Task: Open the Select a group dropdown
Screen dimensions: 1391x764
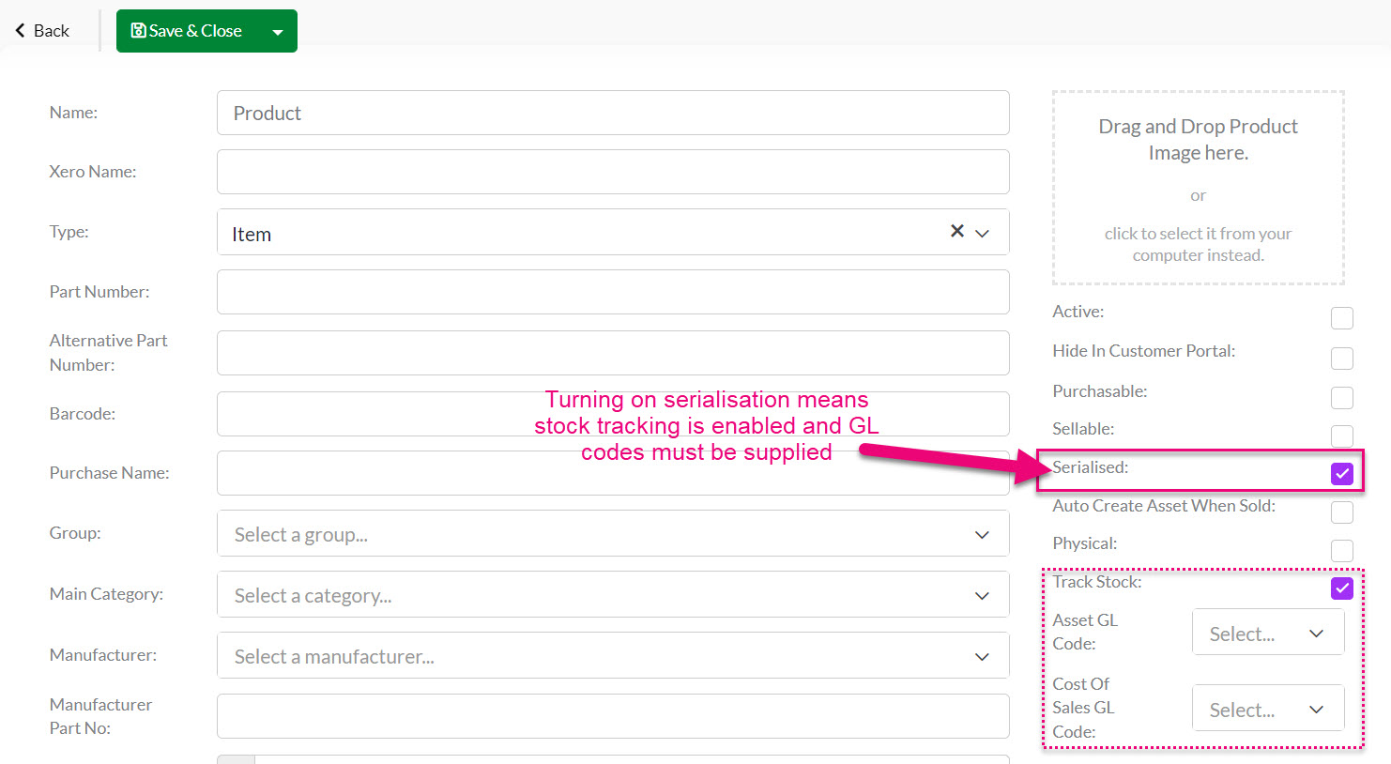Action: click(613, 534)
